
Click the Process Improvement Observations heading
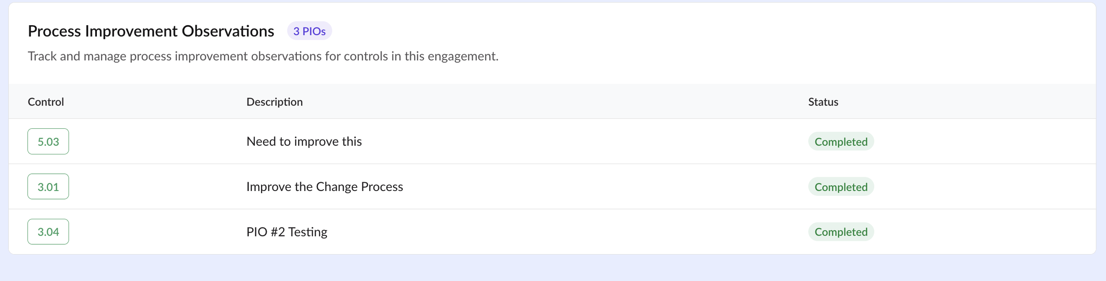pyautogui.click(x=151, y=31)
